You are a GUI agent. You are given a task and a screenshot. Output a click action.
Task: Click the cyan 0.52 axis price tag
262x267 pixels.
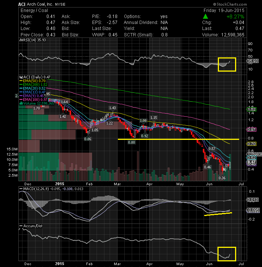pyautogui.click(x=252, y=158)
